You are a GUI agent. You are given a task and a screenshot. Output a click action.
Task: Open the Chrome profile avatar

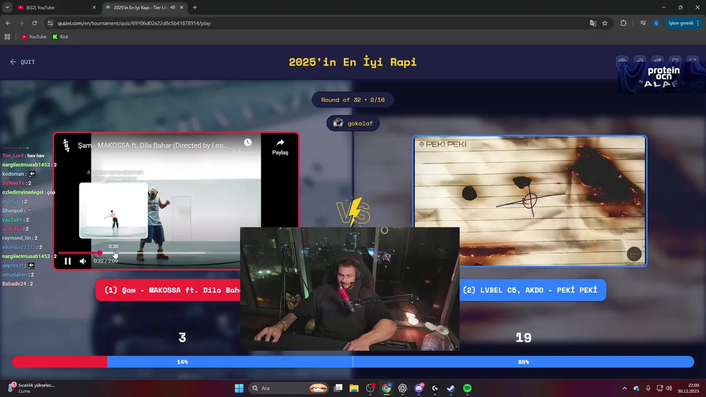click(656, 23)
